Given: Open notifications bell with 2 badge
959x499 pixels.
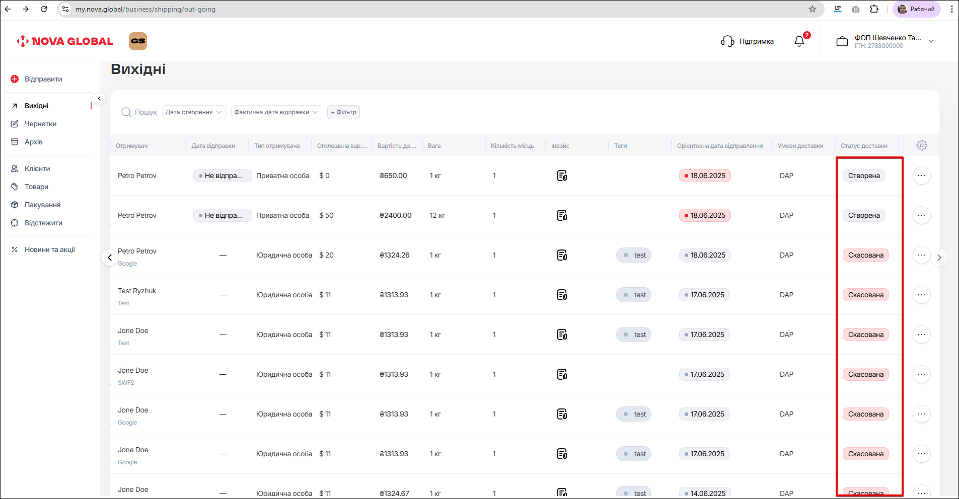Looking at the screenshot, I should pos(799,41).
